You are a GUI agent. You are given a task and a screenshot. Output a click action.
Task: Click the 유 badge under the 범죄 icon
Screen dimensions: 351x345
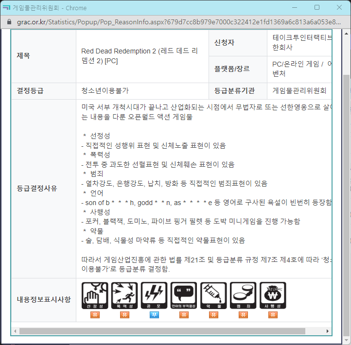(x=244, y=315)
